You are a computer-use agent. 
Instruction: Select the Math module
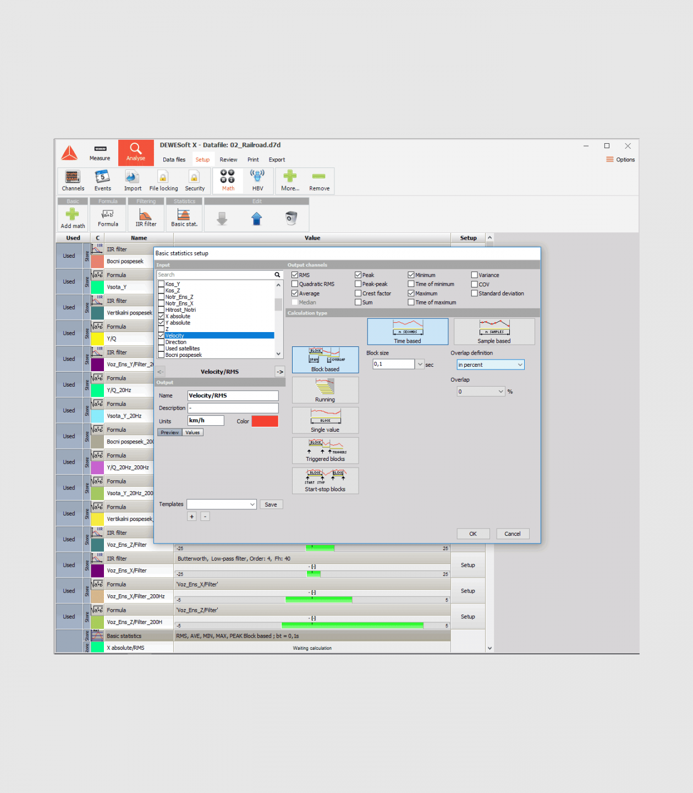click(x=228, y=181)
